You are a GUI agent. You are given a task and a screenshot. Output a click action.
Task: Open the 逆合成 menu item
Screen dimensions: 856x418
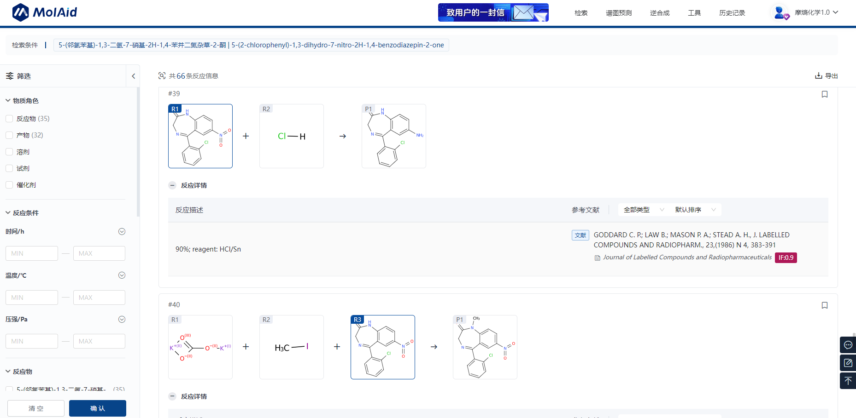coord(659,13)
